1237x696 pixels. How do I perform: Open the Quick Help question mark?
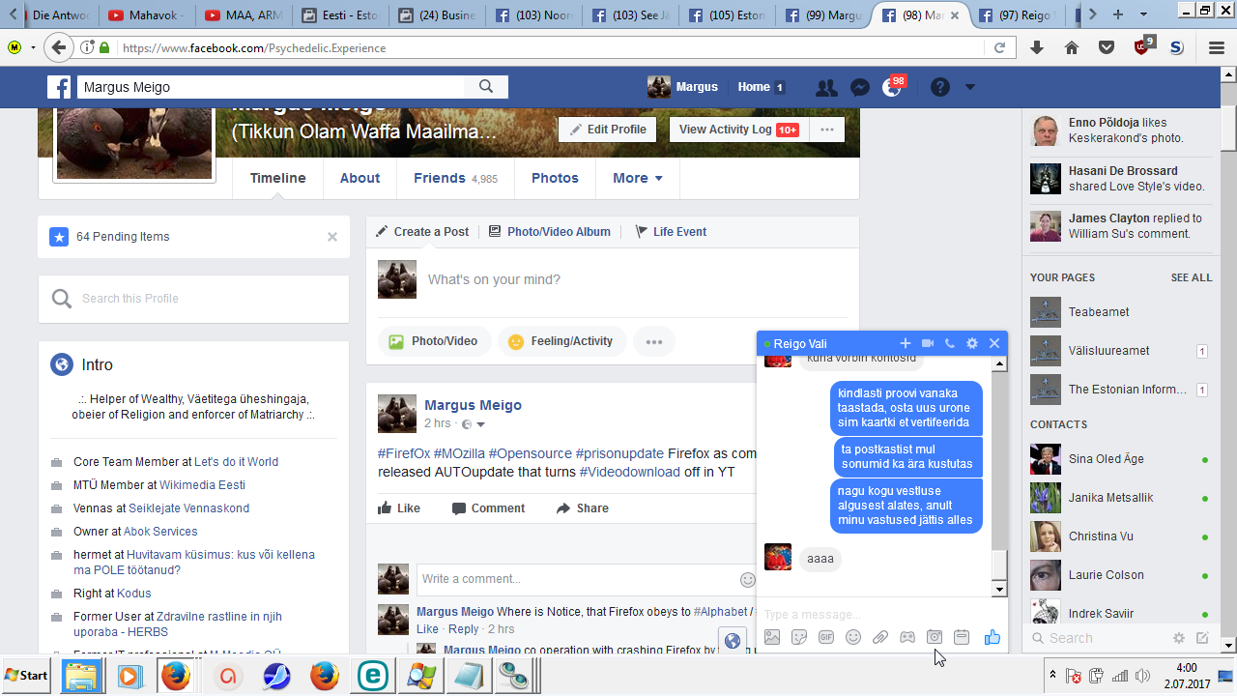pyautogui.click(x=940, y=87)
